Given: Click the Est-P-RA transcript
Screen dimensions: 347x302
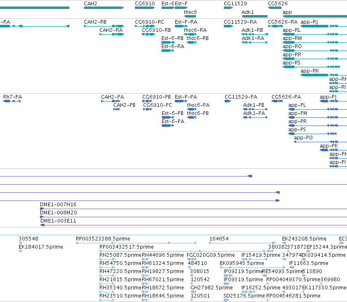Looking at the screenshot, I should coord(181,26).
